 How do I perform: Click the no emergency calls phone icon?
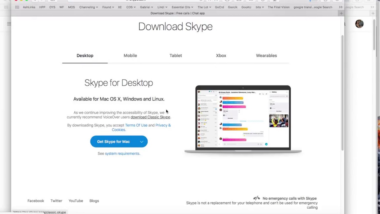point(256,198)
